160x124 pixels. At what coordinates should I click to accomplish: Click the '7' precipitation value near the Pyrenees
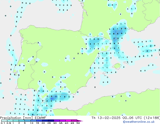[114, 38]
